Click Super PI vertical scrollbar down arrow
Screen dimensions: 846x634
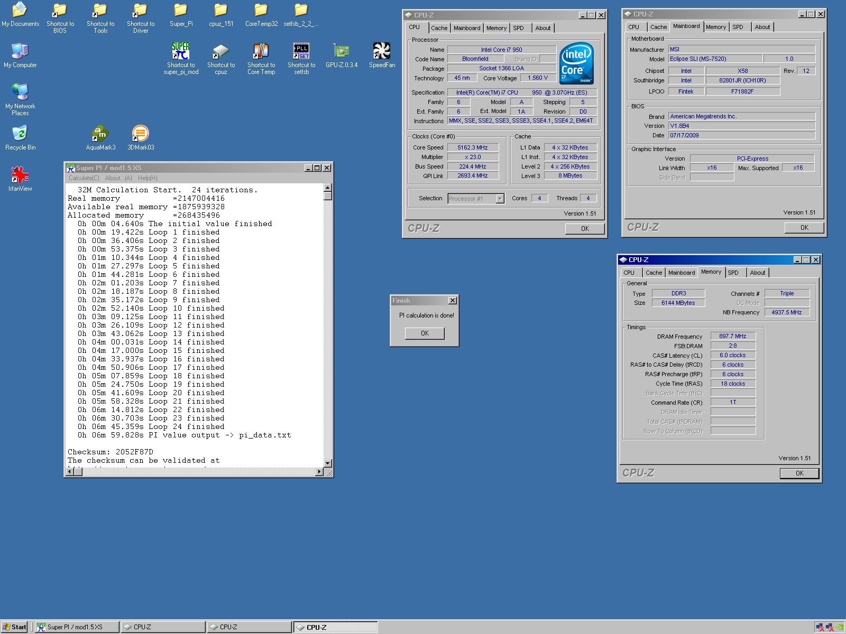click(x=328, y=463)
